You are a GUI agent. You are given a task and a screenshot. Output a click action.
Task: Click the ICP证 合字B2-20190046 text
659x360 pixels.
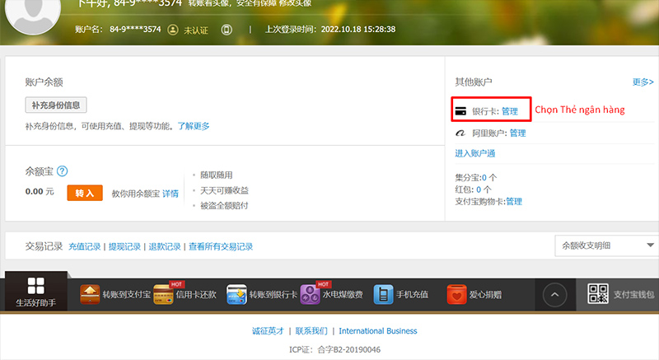pos(334,349)
